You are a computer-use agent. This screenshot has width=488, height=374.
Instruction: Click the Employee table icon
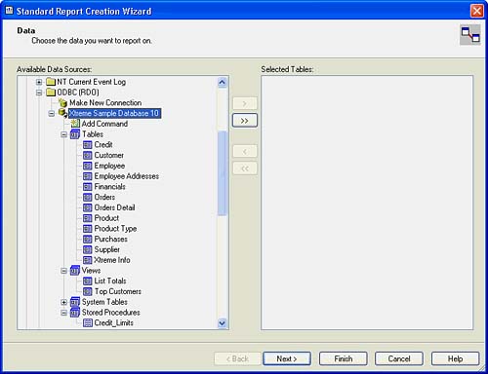(88, 166)
